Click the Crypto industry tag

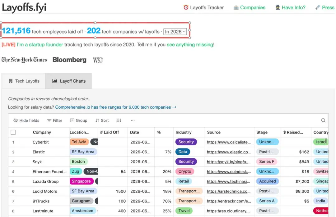(185, 171)
